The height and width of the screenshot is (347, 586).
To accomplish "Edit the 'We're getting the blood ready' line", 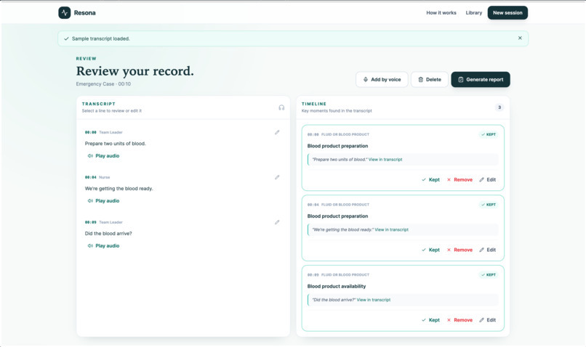I will pyautogui.click(x=277, y=177).
